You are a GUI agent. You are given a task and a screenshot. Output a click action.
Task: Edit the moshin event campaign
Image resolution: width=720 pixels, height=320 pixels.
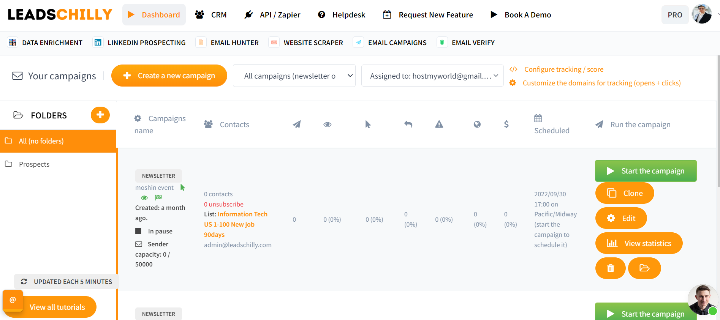click(621, 218)
